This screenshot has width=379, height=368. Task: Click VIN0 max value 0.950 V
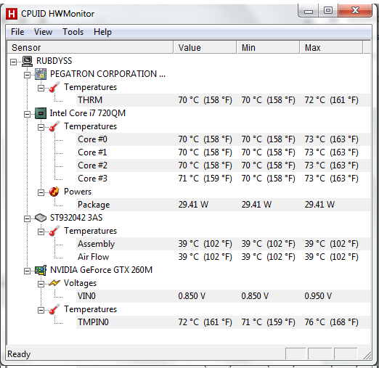pos(318,296)
